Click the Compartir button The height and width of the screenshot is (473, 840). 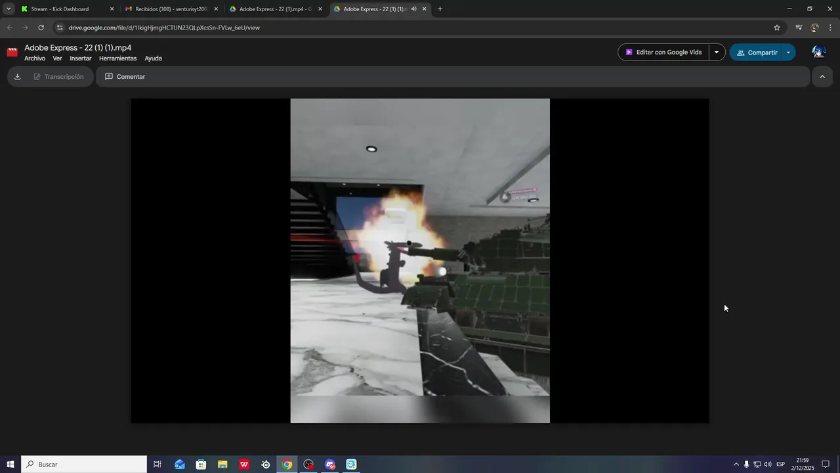coord(756,53)
